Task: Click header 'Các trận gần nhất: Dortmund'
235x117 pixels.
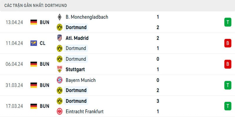Action: (x=36, y=5)
